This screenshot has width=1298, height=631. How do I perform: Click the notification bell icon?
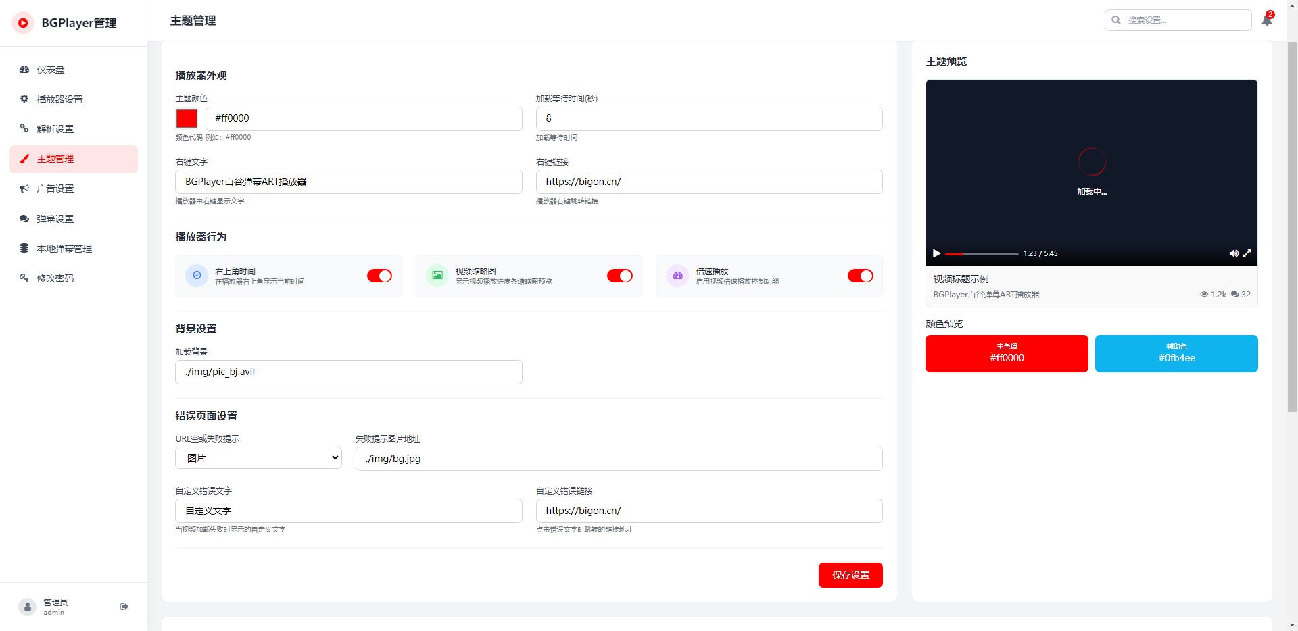point(1266,20)
